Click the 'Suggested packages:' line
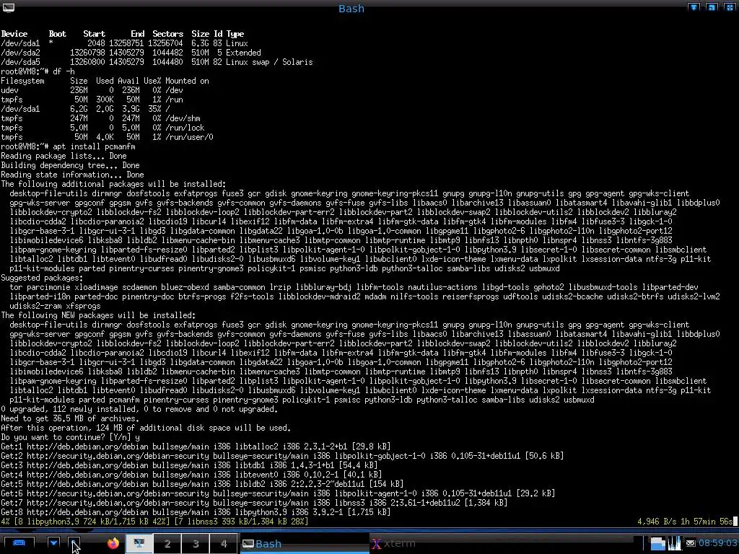 click(42, 278)
